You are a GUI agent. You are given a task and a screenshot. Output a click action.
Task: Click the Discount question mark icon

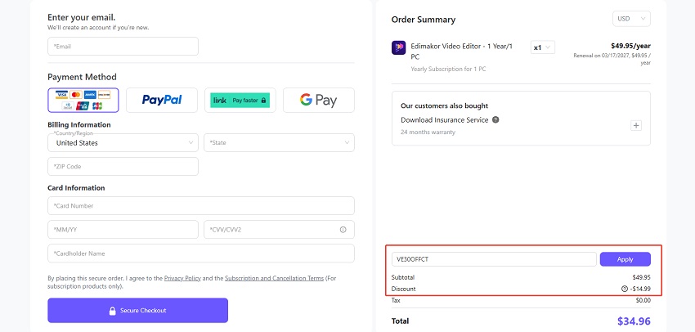point(624,289)
